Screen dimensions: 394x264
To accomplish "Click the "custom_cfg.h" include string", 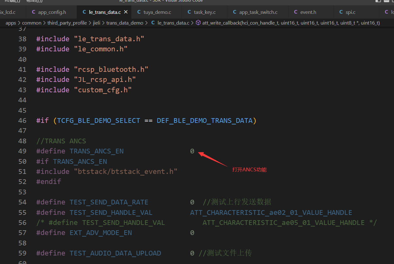I will 103,90.
